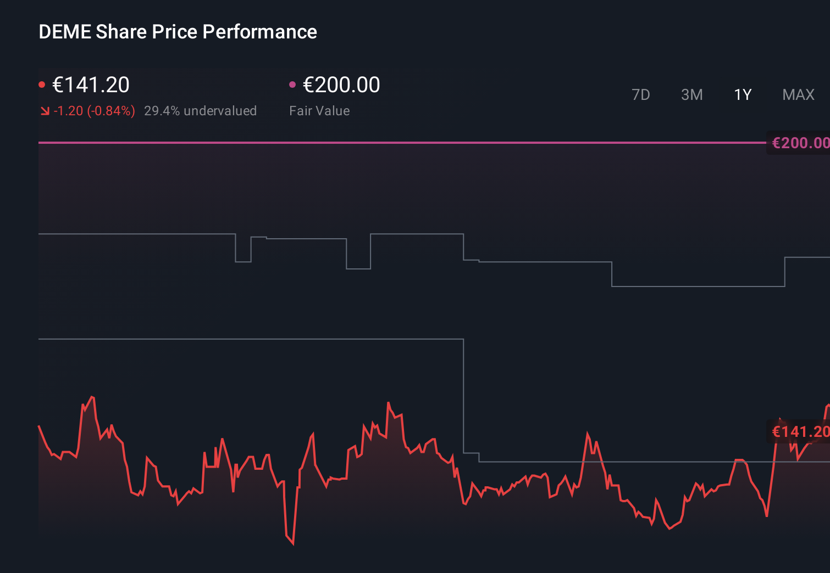Click the lower gray step line drop
830x573 pixels.
tap(464, 395)
